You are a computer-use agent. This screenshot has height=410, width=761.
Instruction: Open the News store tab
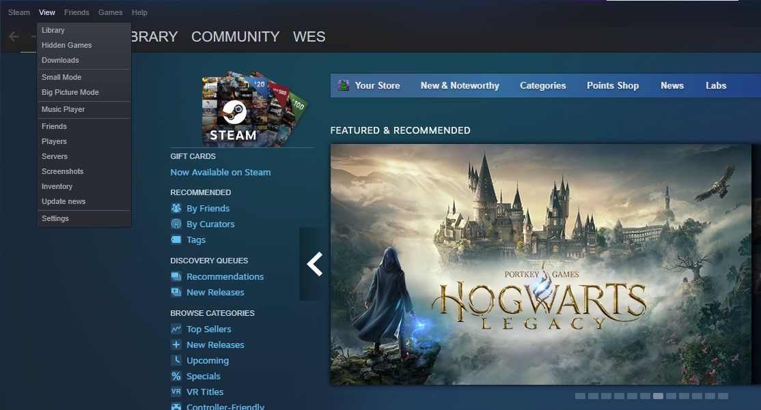[x=672, y=85]
